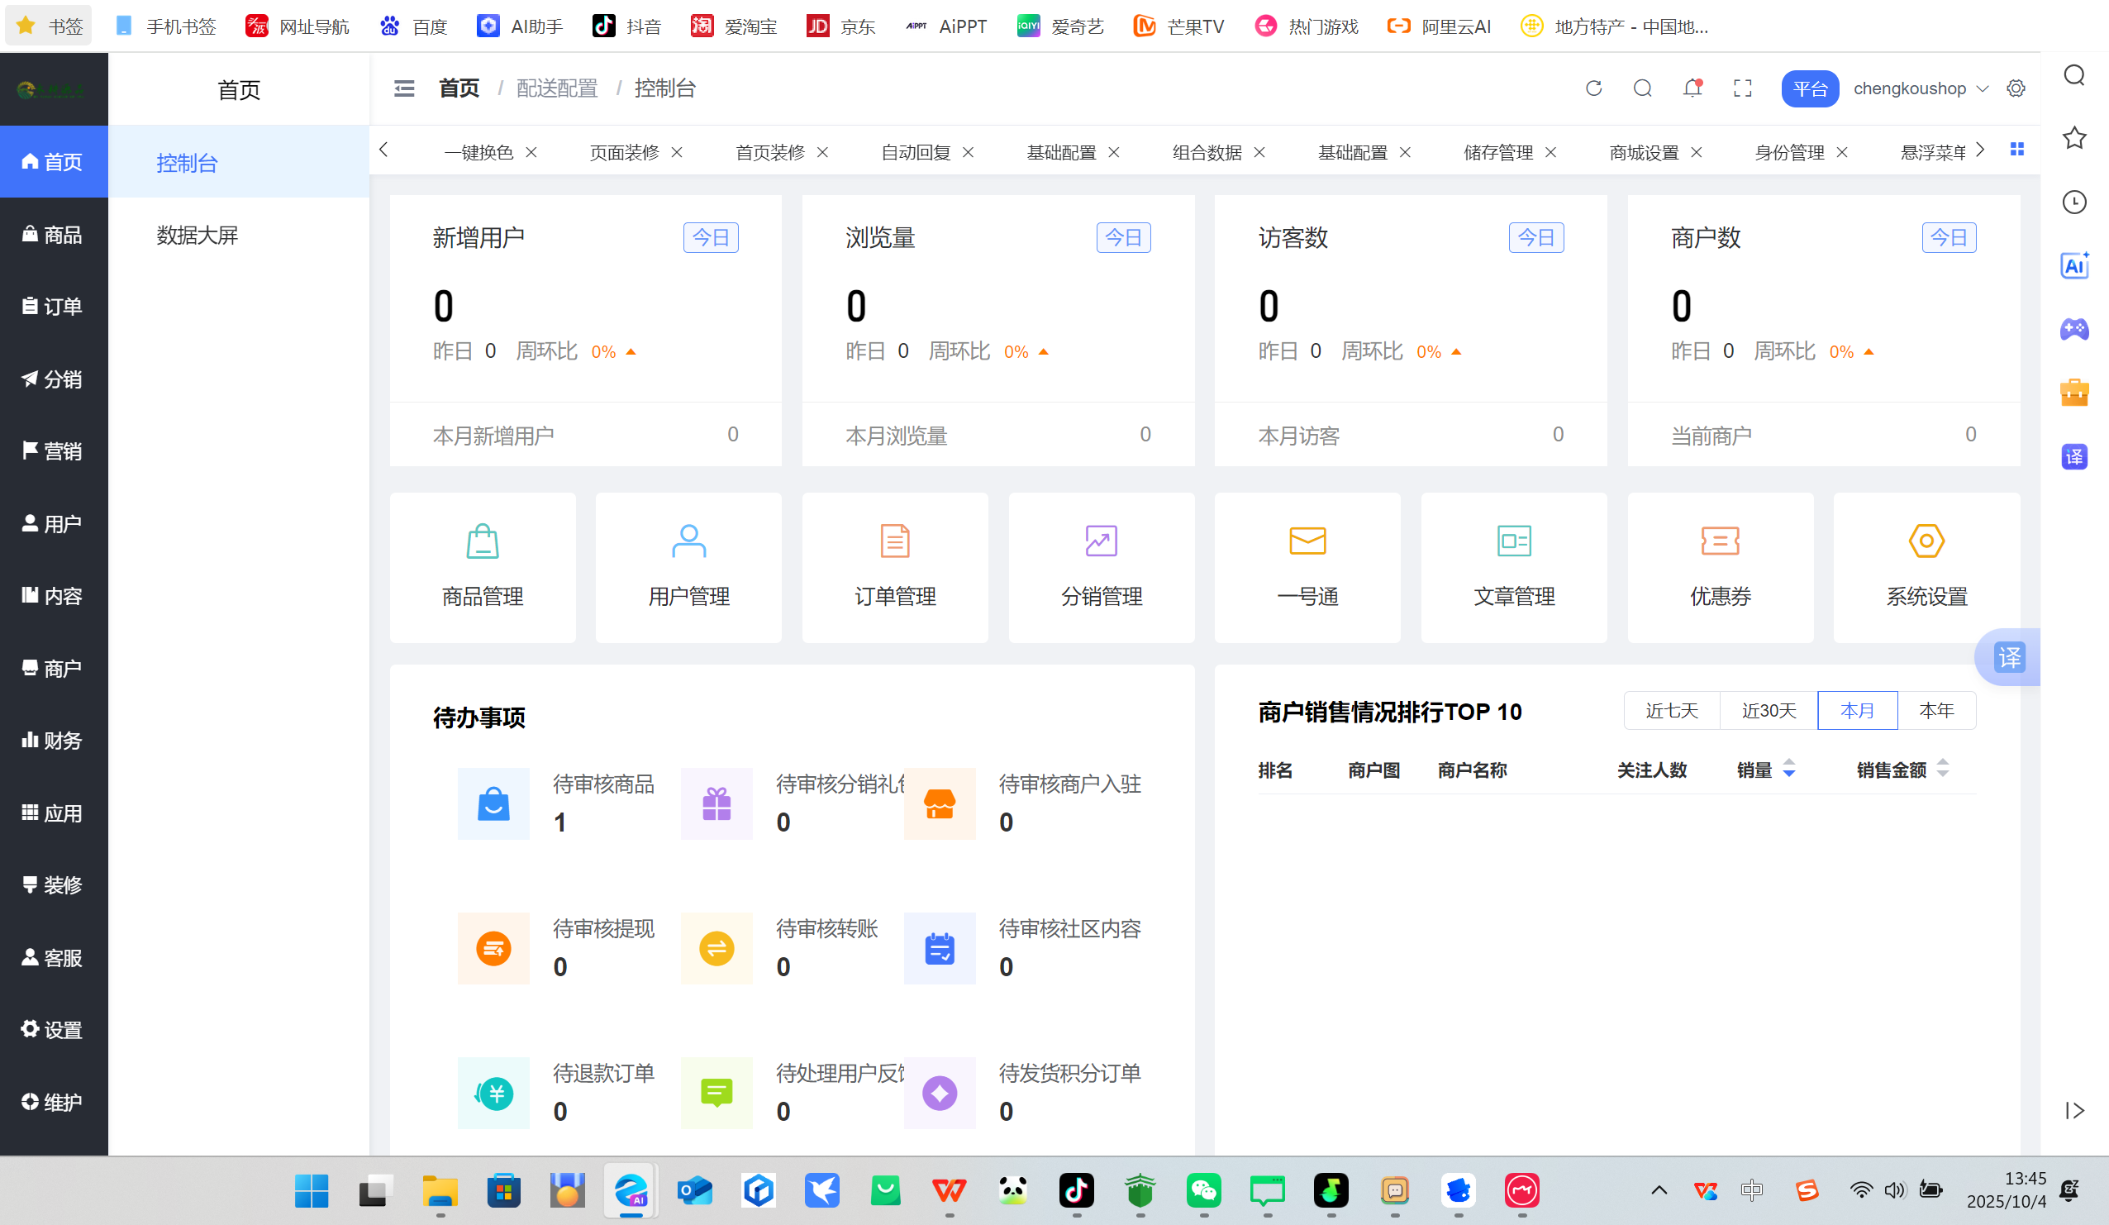This screenshot has width=2109, height=1225.
Task: Click the 待审核商品 shopping bag icon
Action: (493, 803)
